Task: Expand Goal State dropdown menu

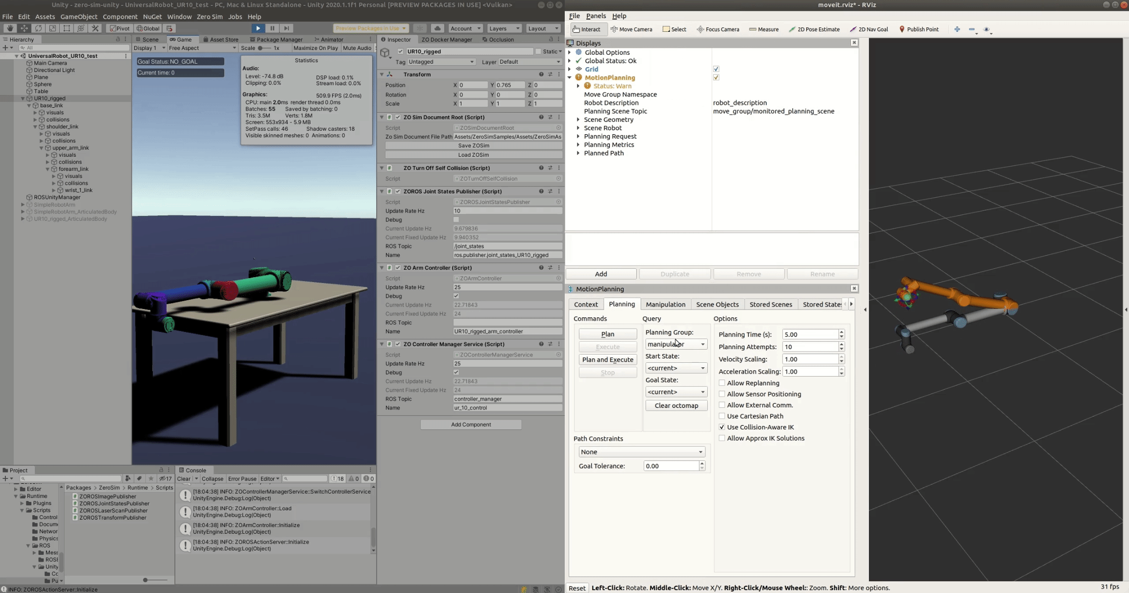Action: point(702,391)
